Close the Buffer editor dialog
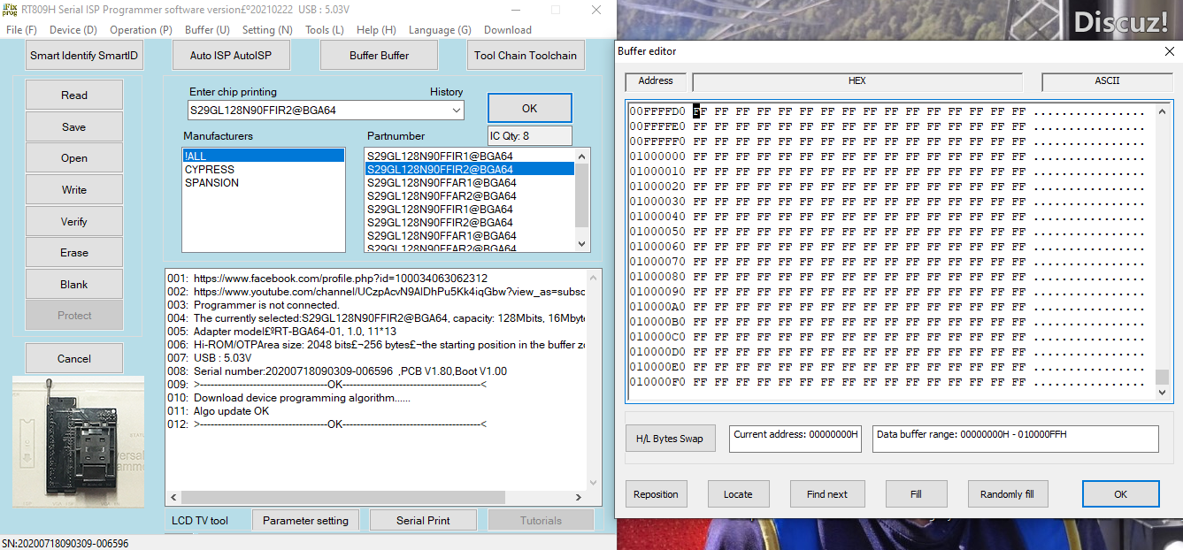 click(x=1169, y=51)
